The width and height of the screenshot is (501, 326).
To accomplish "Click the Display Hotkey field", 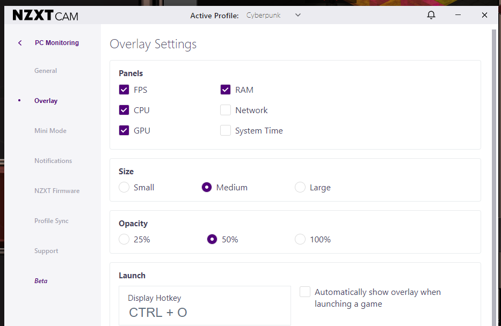I will click(205, 306).
